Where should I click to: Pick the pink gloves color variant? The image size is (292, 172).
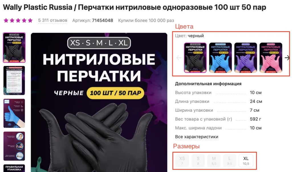(271, 58)
